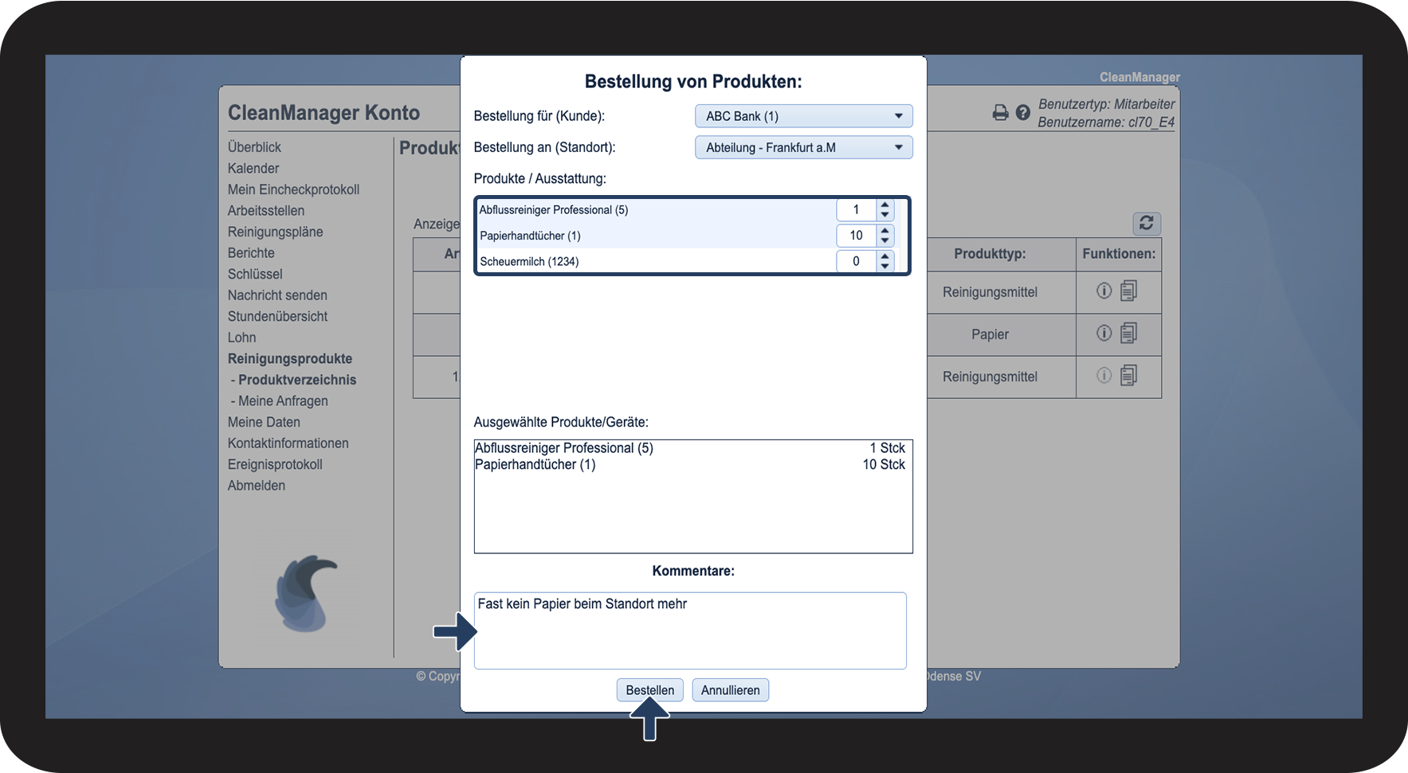
Task: Open the Standort dropdown showing Abteilung - Frankfurt a.M
Action: [804, 147]
